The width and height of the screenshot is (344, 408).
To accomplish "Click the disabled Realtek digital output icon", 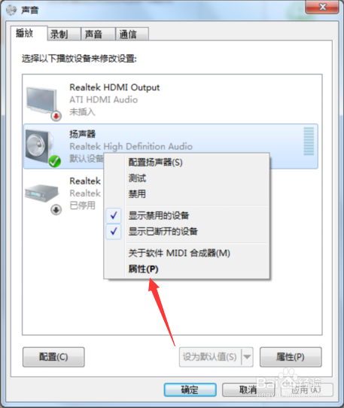I will click(41, 193).
